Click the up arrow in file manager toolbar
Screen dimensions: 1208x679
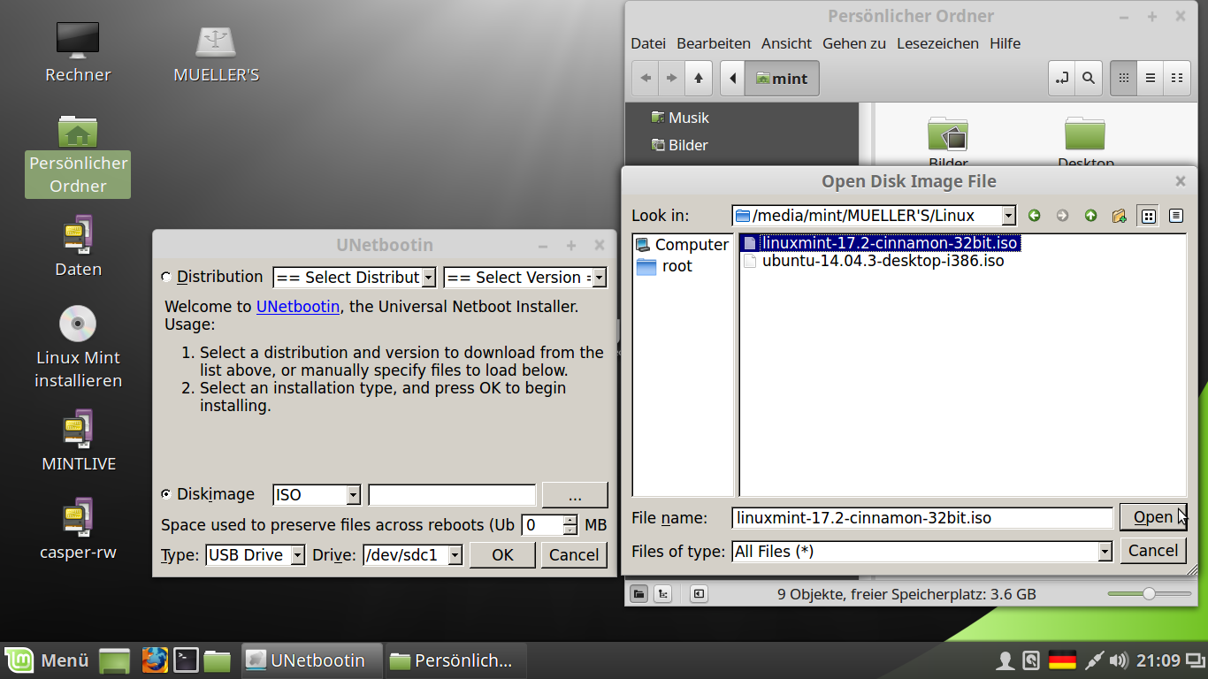[699, 79]
